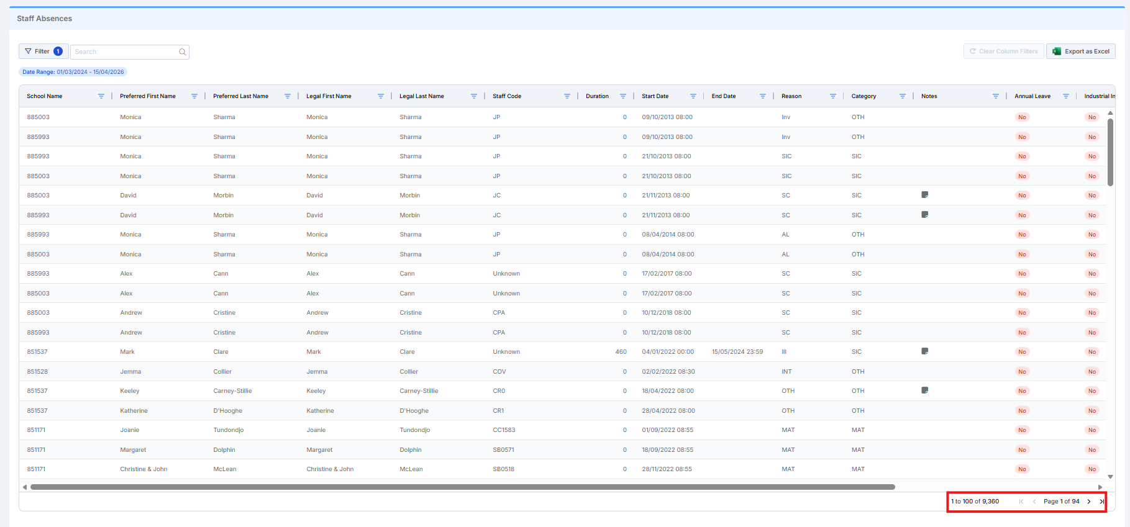Open note icon on Mark Clare row

coord(925,351)
